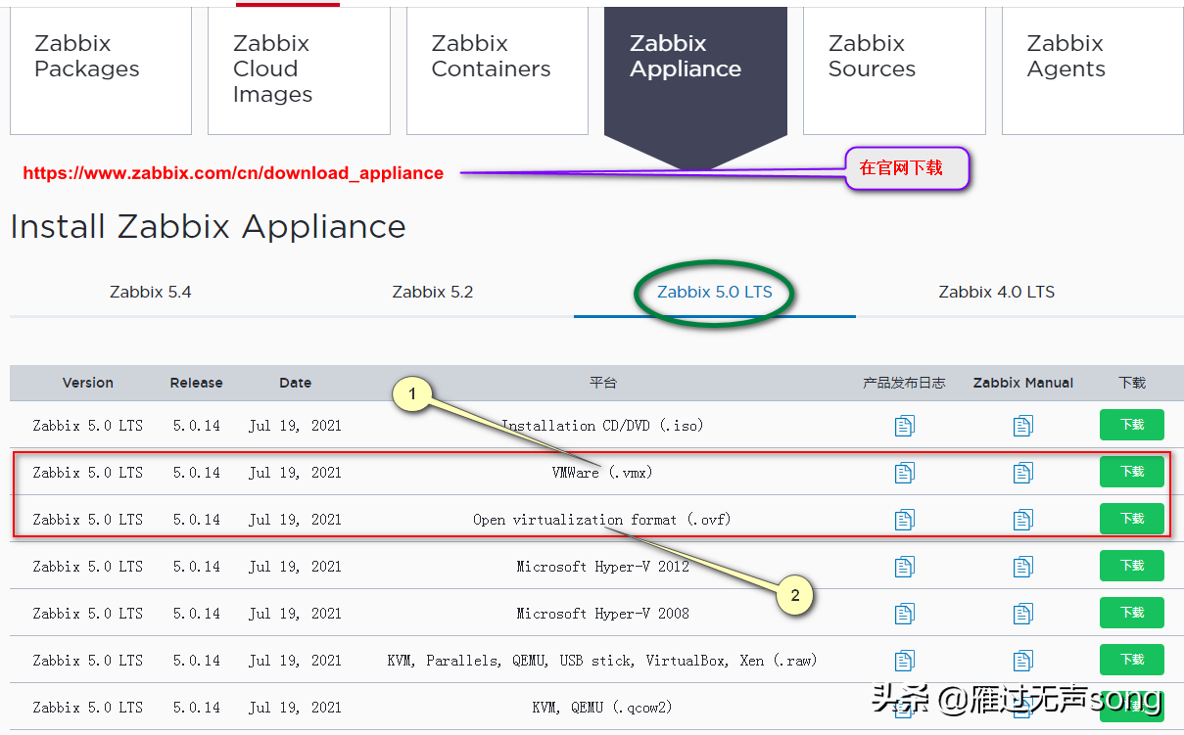Click 'Jul 19, 2021' date in Hyper-V 2012 row
Screen dimensions: 1184x735
[295, 567]
